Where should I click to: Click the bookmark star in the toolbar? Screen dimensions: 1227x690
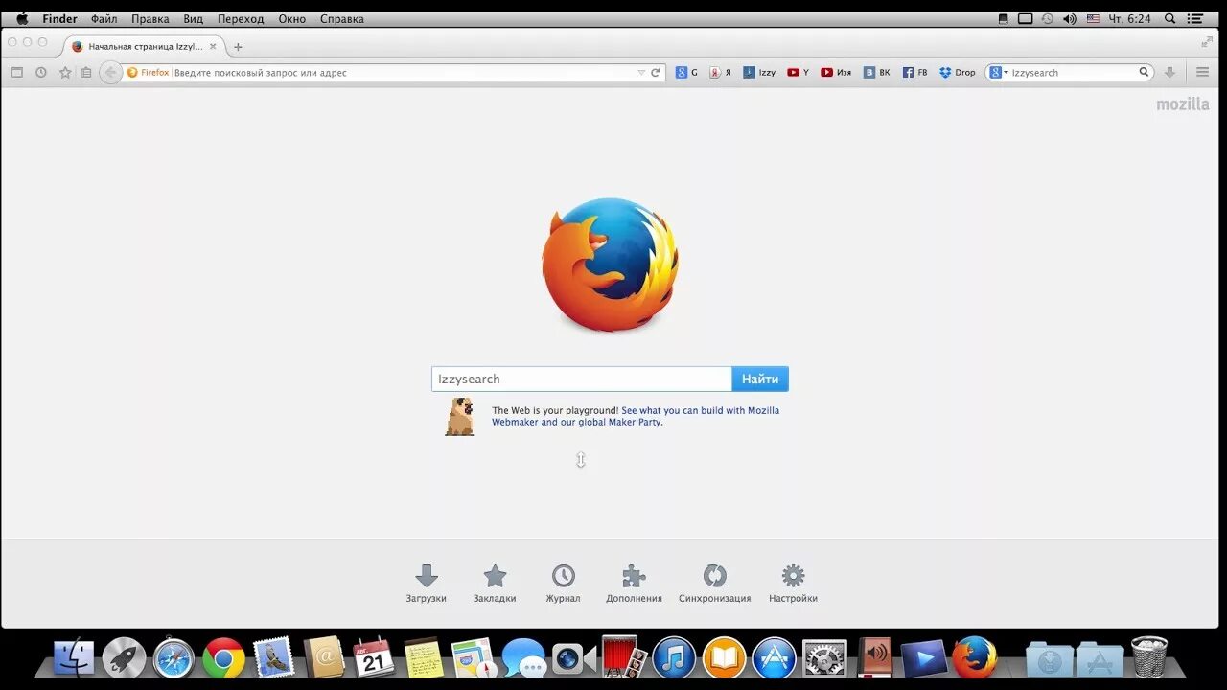[65, 73]
